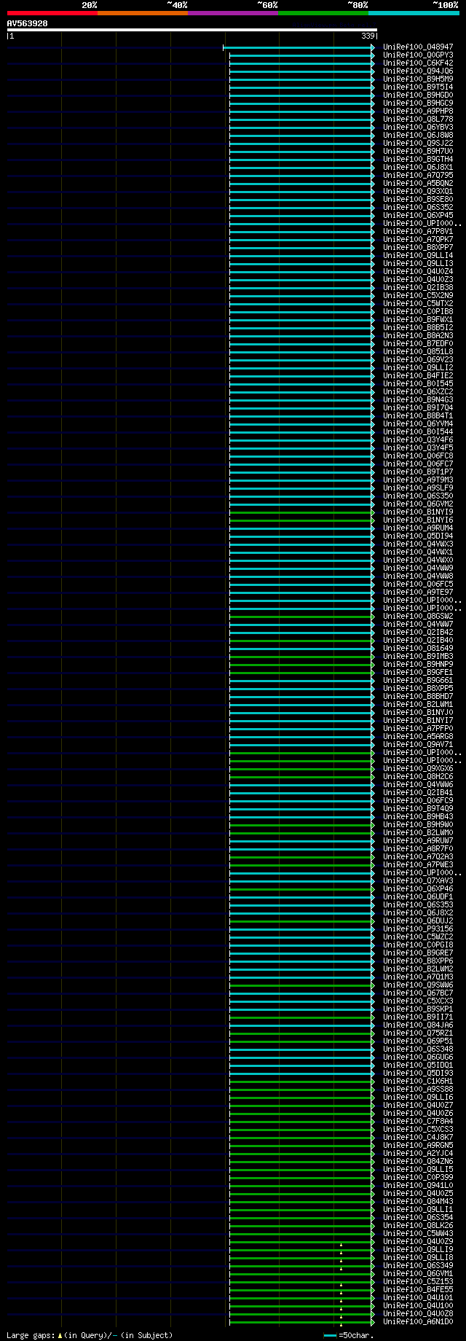
Task: Click the label UniRef100_C5X2N9
Action: point(418,295)
